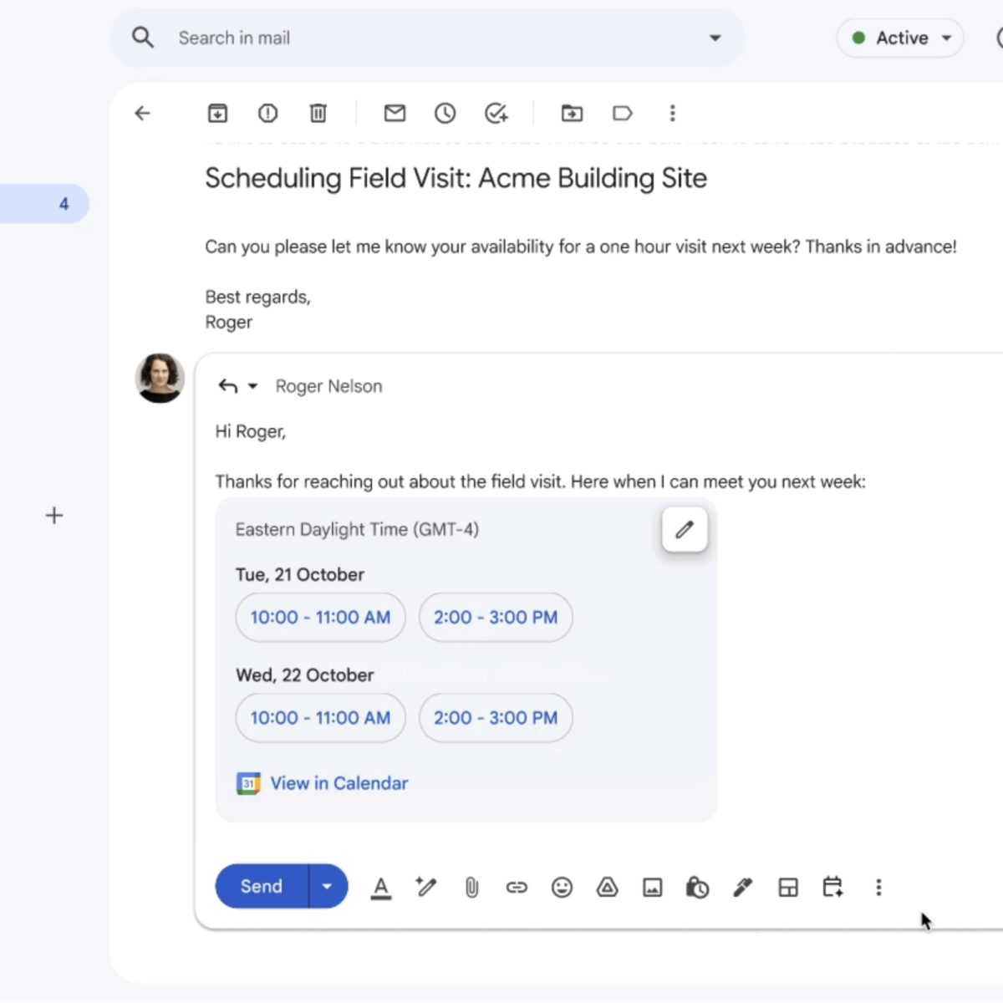Archive this email conversation
The image size is (1003, 1003).
(x=217, y=113)
